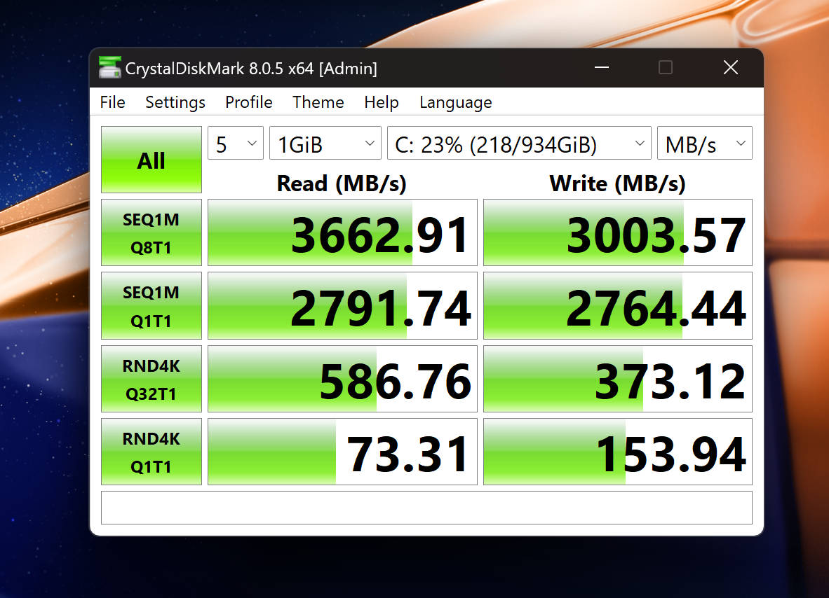This screenshot has height=598, width=829.
Task: Start all benchmarks with the All button
Action: pos(151,160)
